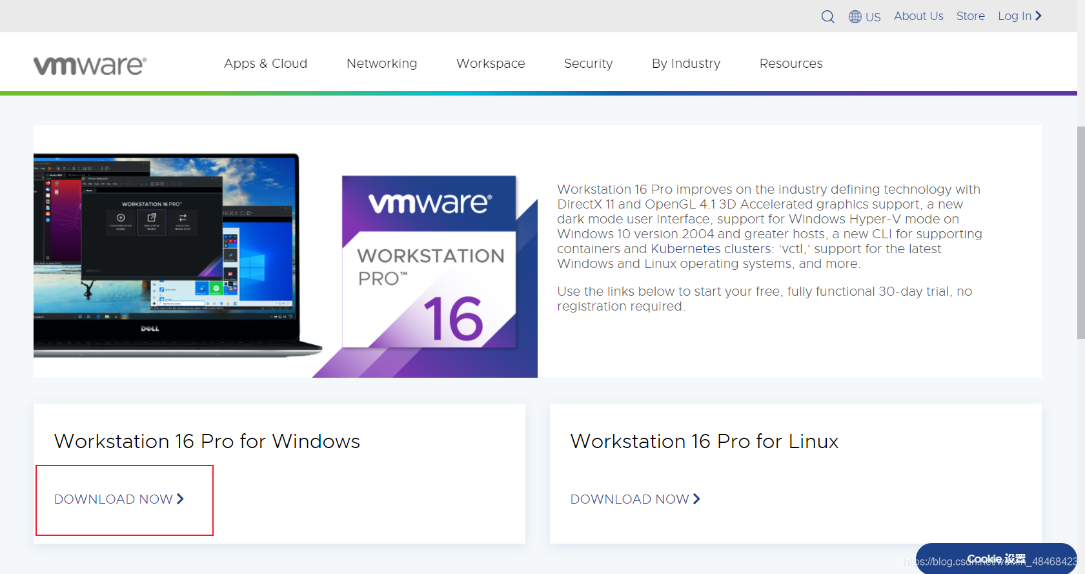
Task: Download Workstation 16 Pro for Linux
Action: click(x=636, y=499)
